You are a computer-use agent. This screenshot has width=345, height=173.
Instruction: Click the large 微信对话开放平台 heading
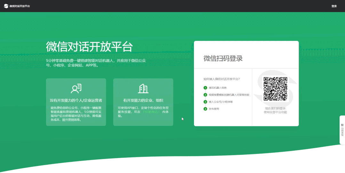point(89,47)
